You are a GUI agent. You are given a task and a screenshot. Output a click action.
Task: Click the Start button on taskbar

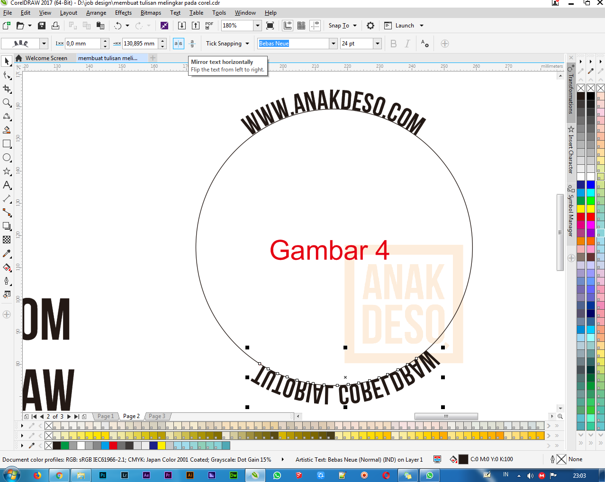pyautogui.click(x=11, y=475)
